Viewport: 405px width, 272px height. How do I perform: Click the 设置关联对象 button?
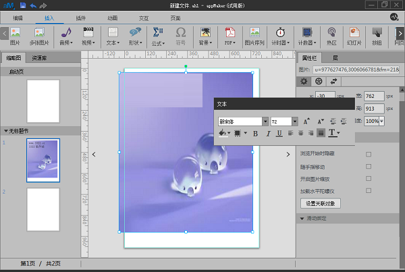(319, 203)
